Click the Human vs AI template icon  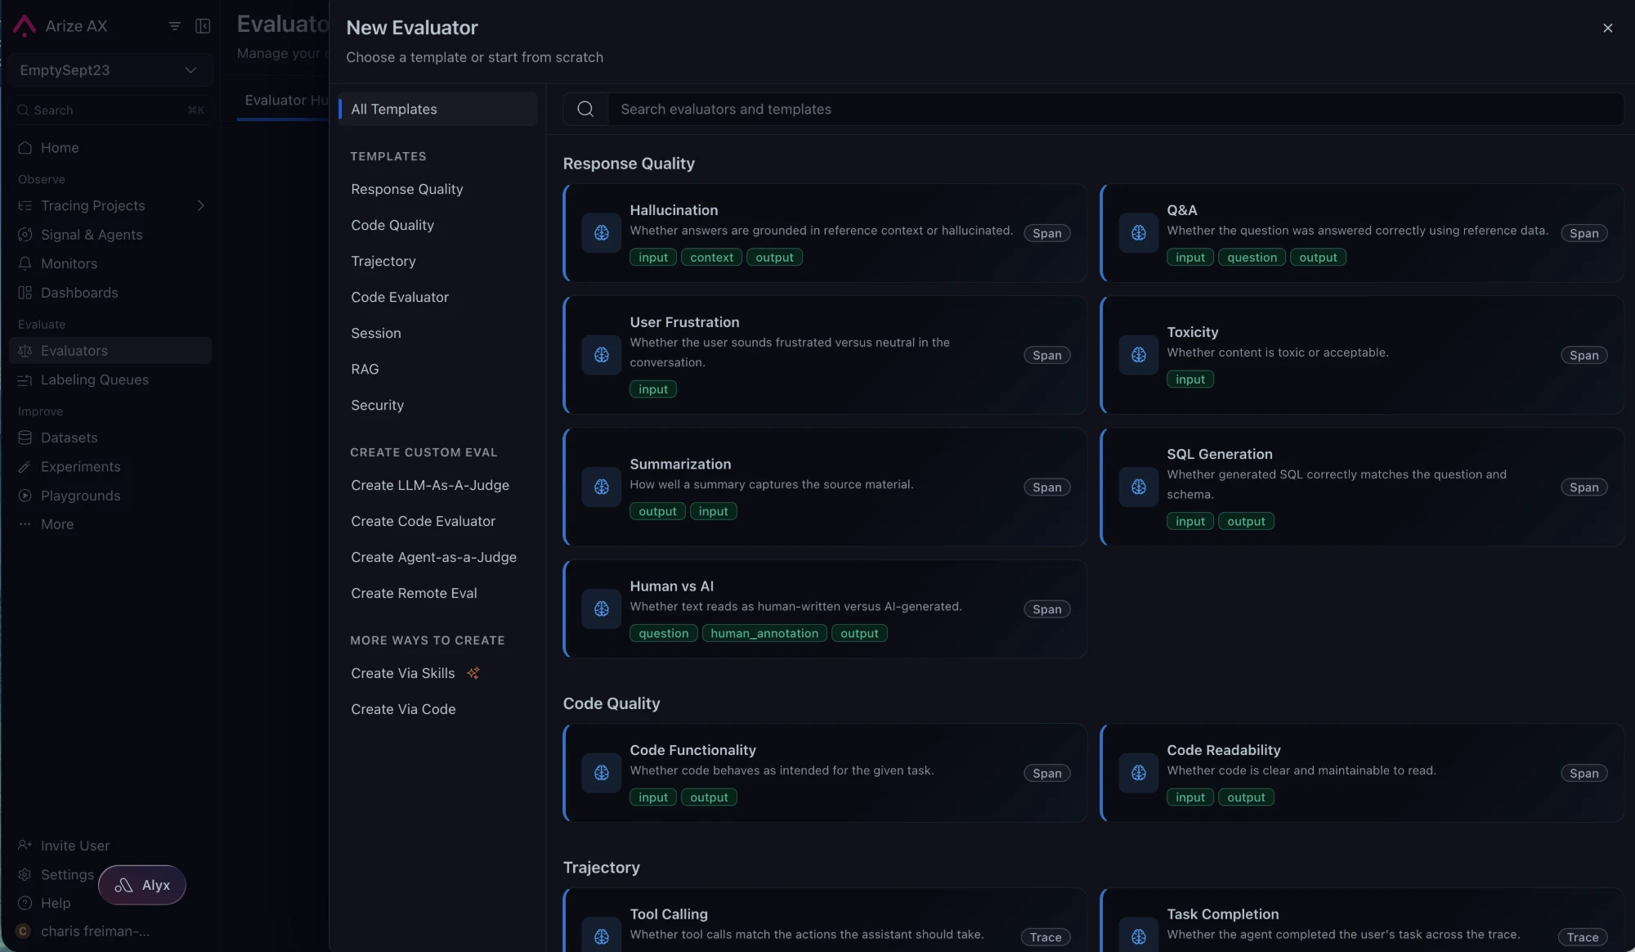pyautogui.click(x=602, y=608)
